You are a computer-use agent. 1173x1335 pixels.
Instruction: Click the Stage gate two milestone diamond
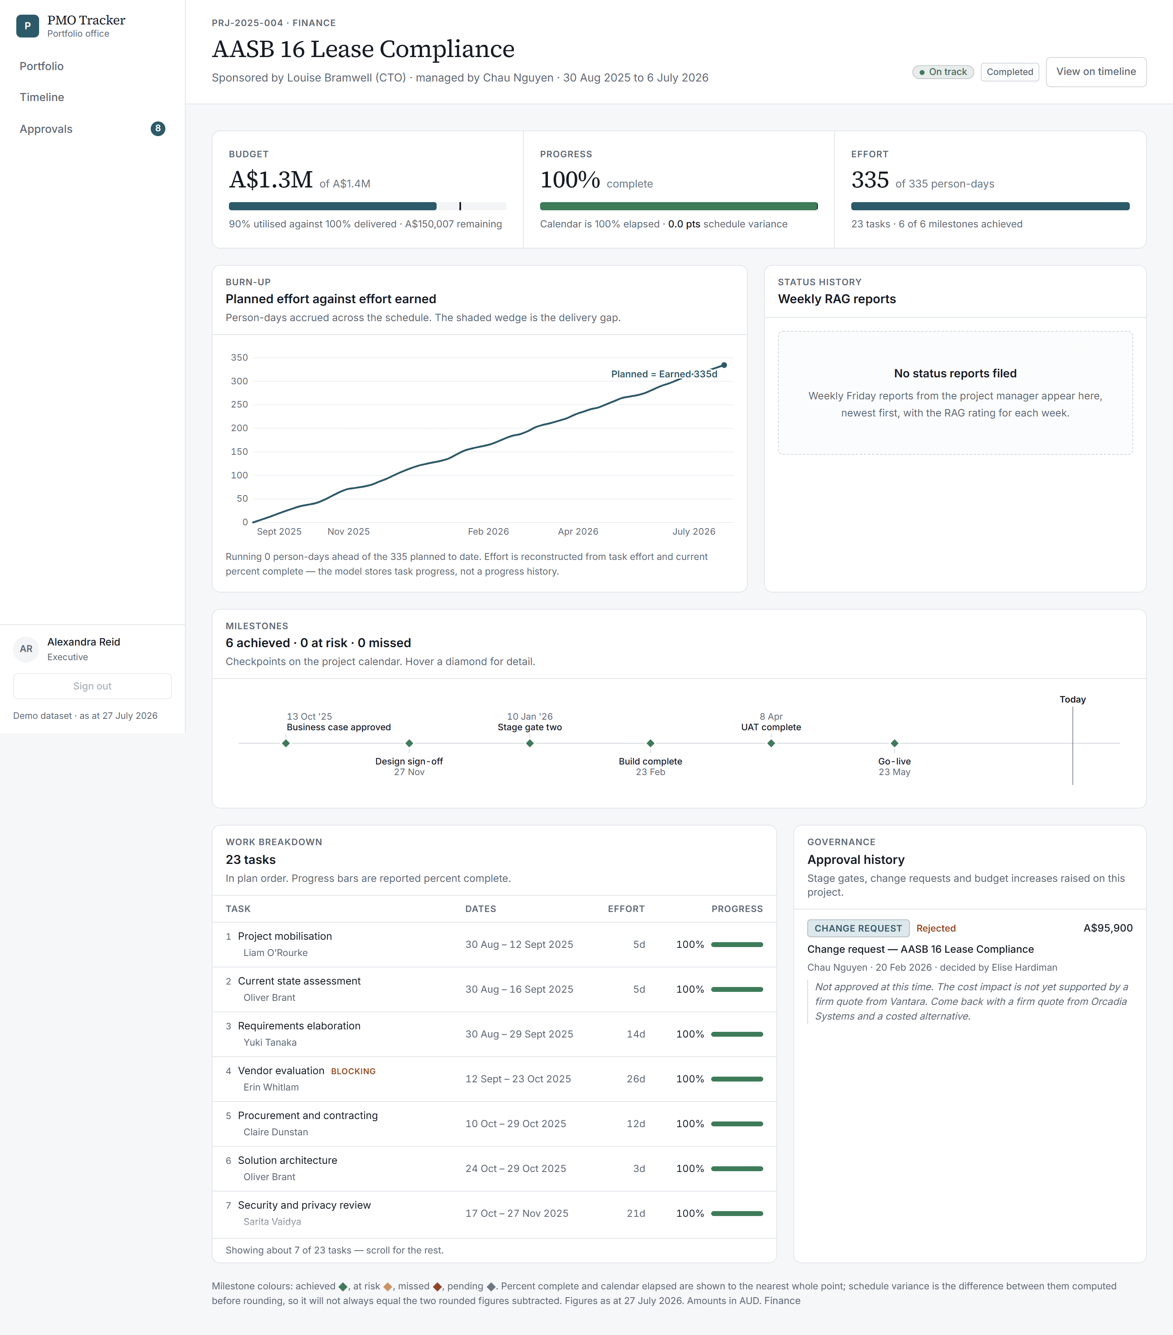pos(530,743)
